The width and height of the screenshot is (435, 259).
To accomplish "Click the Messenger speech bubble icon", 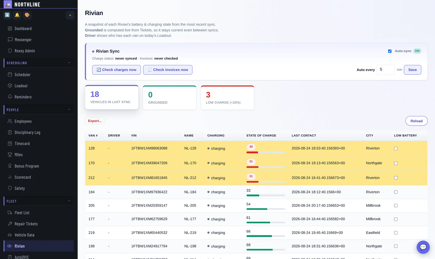I will 10,39.
